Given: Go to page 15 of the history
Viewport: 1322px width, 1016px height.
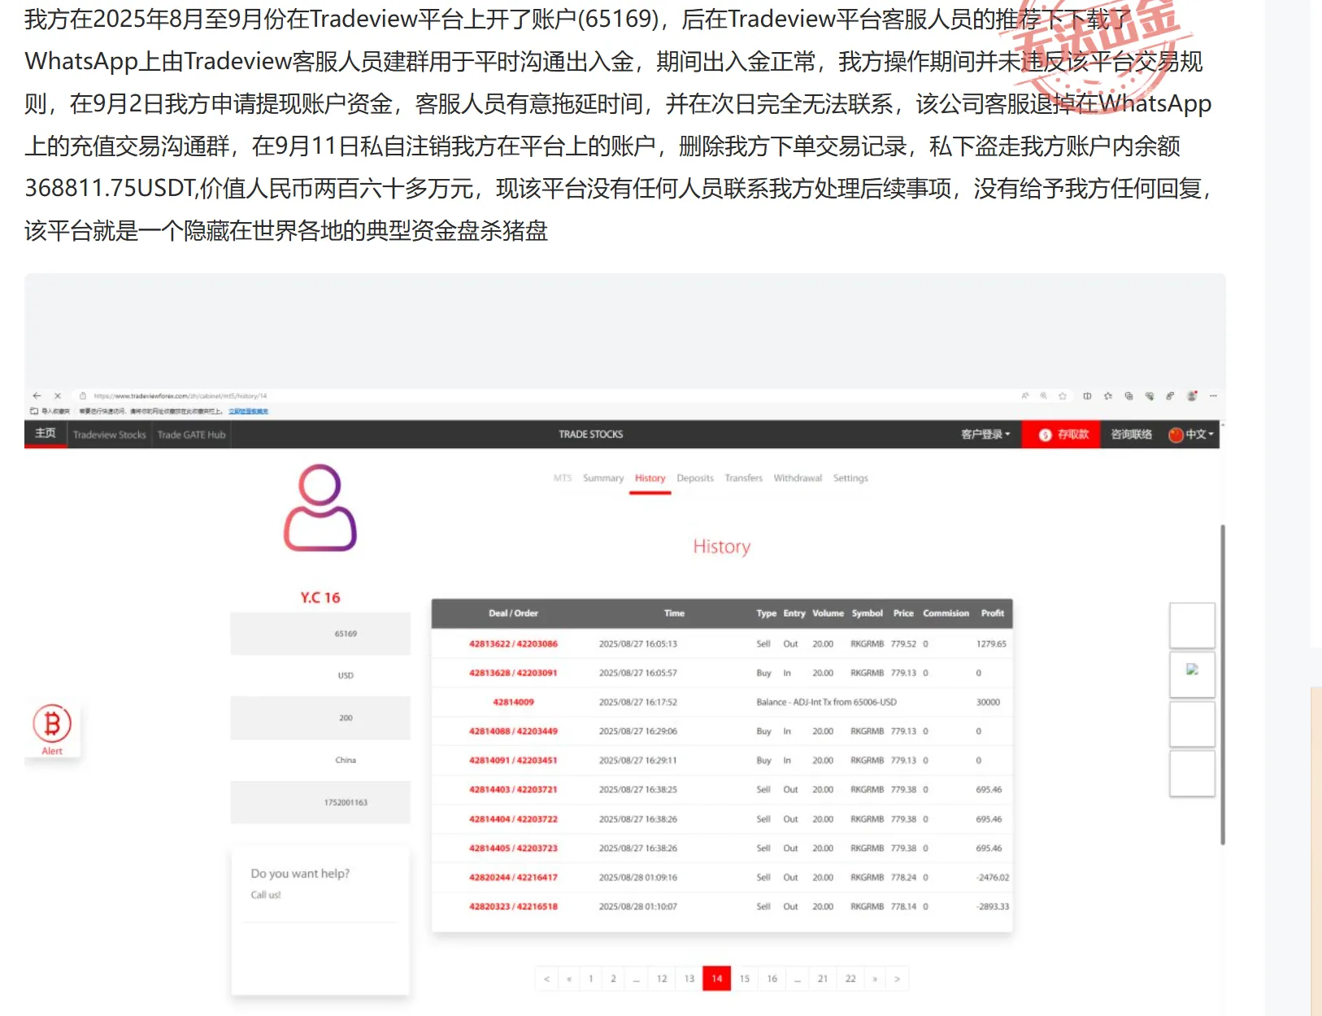Looking at the screenshot, I should [745, 979].
